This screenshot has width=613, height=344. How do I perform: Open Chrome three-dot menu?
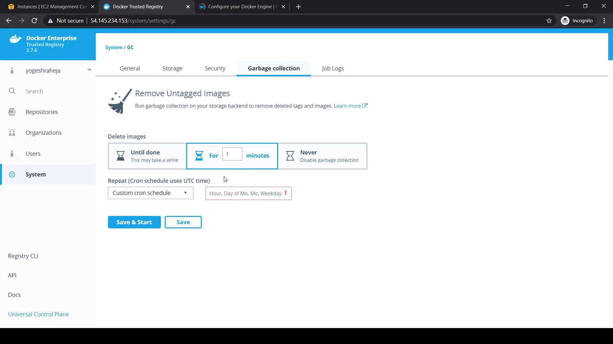click(x=604, y=21)
